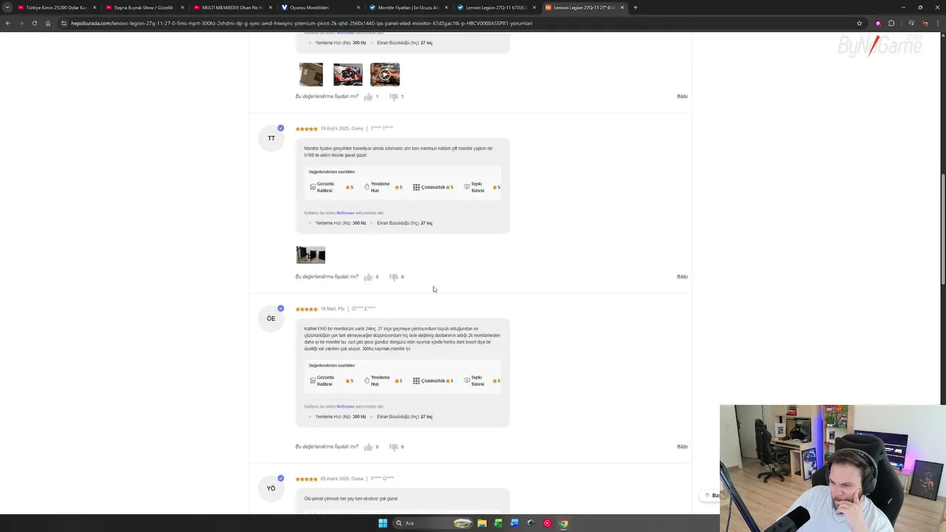Open the tab search dropdown

pos(7,7)
